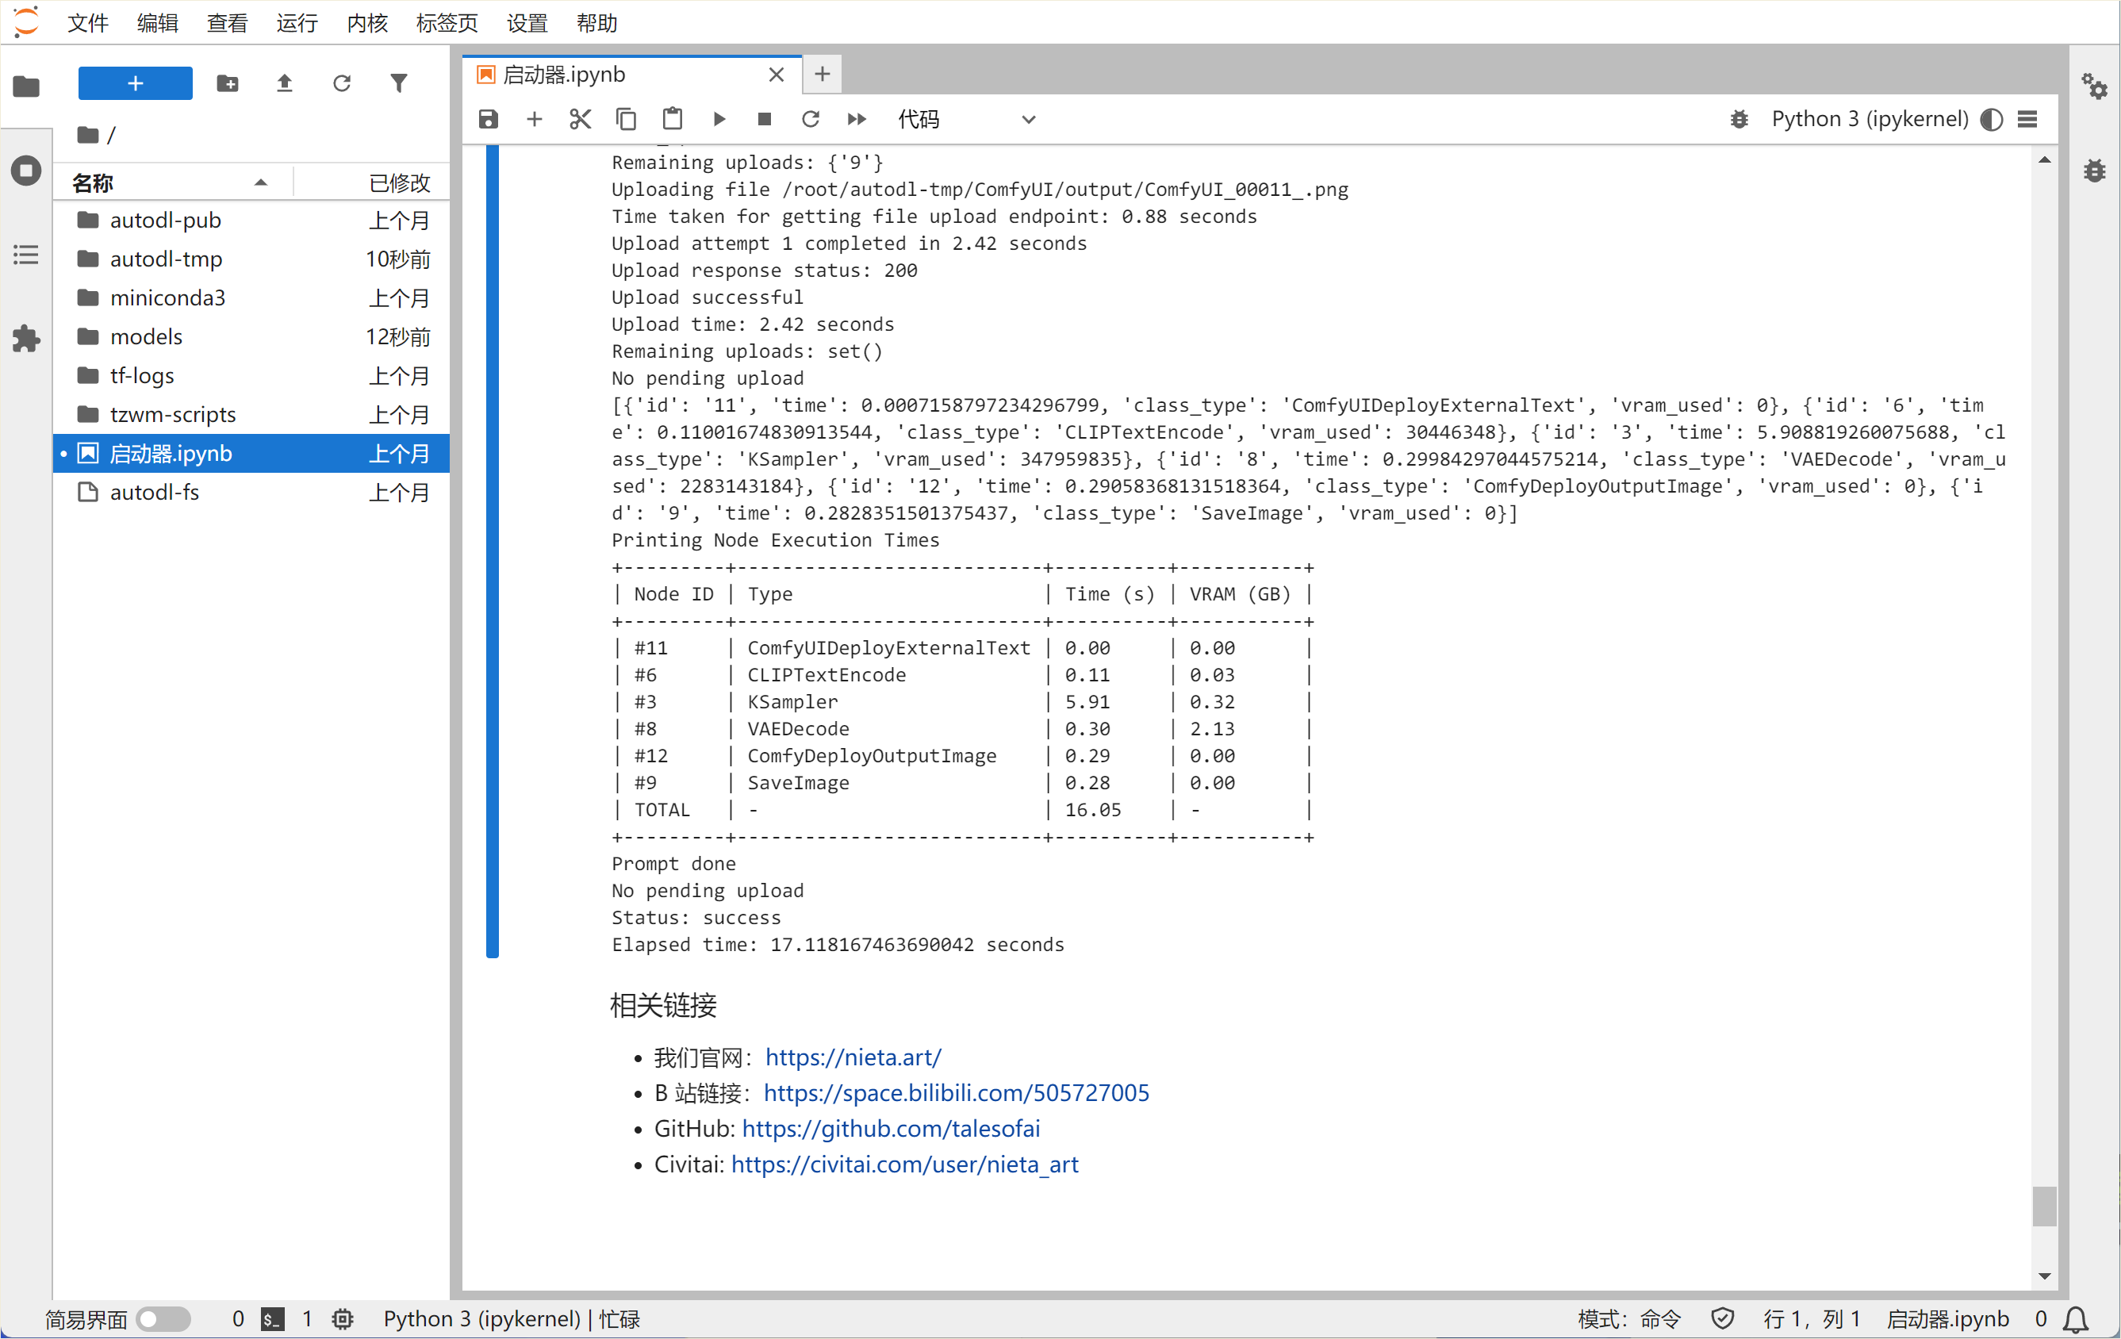Open the GitHub talesofai link
Viewport: 2121px width, 1339px height.
point(891,1129)
